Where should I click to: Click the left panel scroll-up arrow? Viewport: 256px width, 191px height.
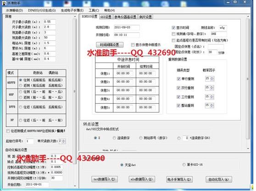click(x=75, y=17)
